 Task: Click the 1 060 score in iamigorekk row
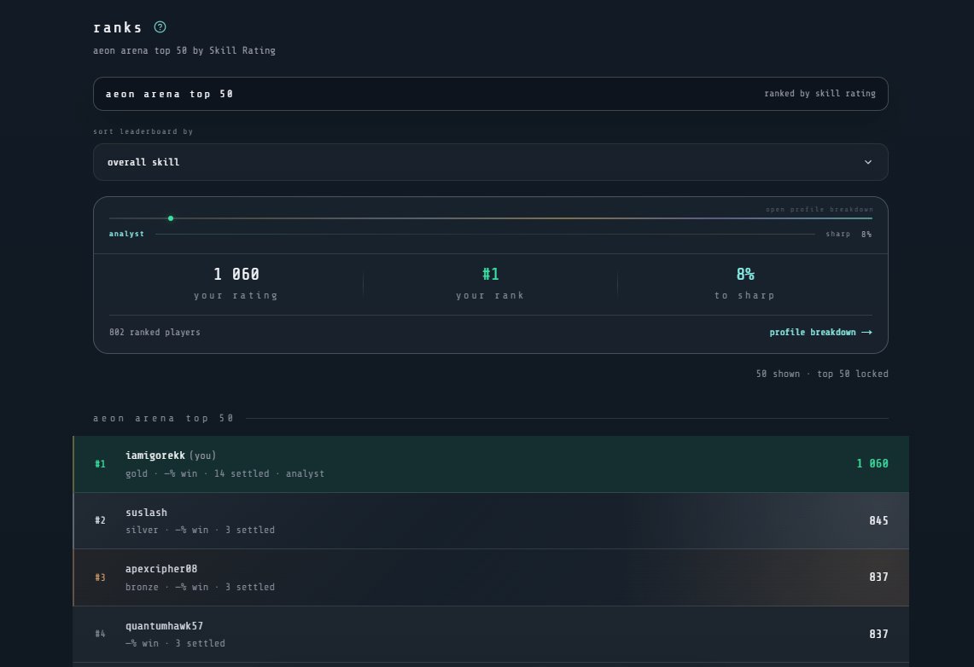coord(872,463)
